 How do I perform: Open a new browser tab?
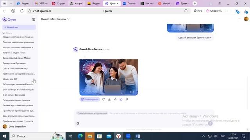[195, 3]
